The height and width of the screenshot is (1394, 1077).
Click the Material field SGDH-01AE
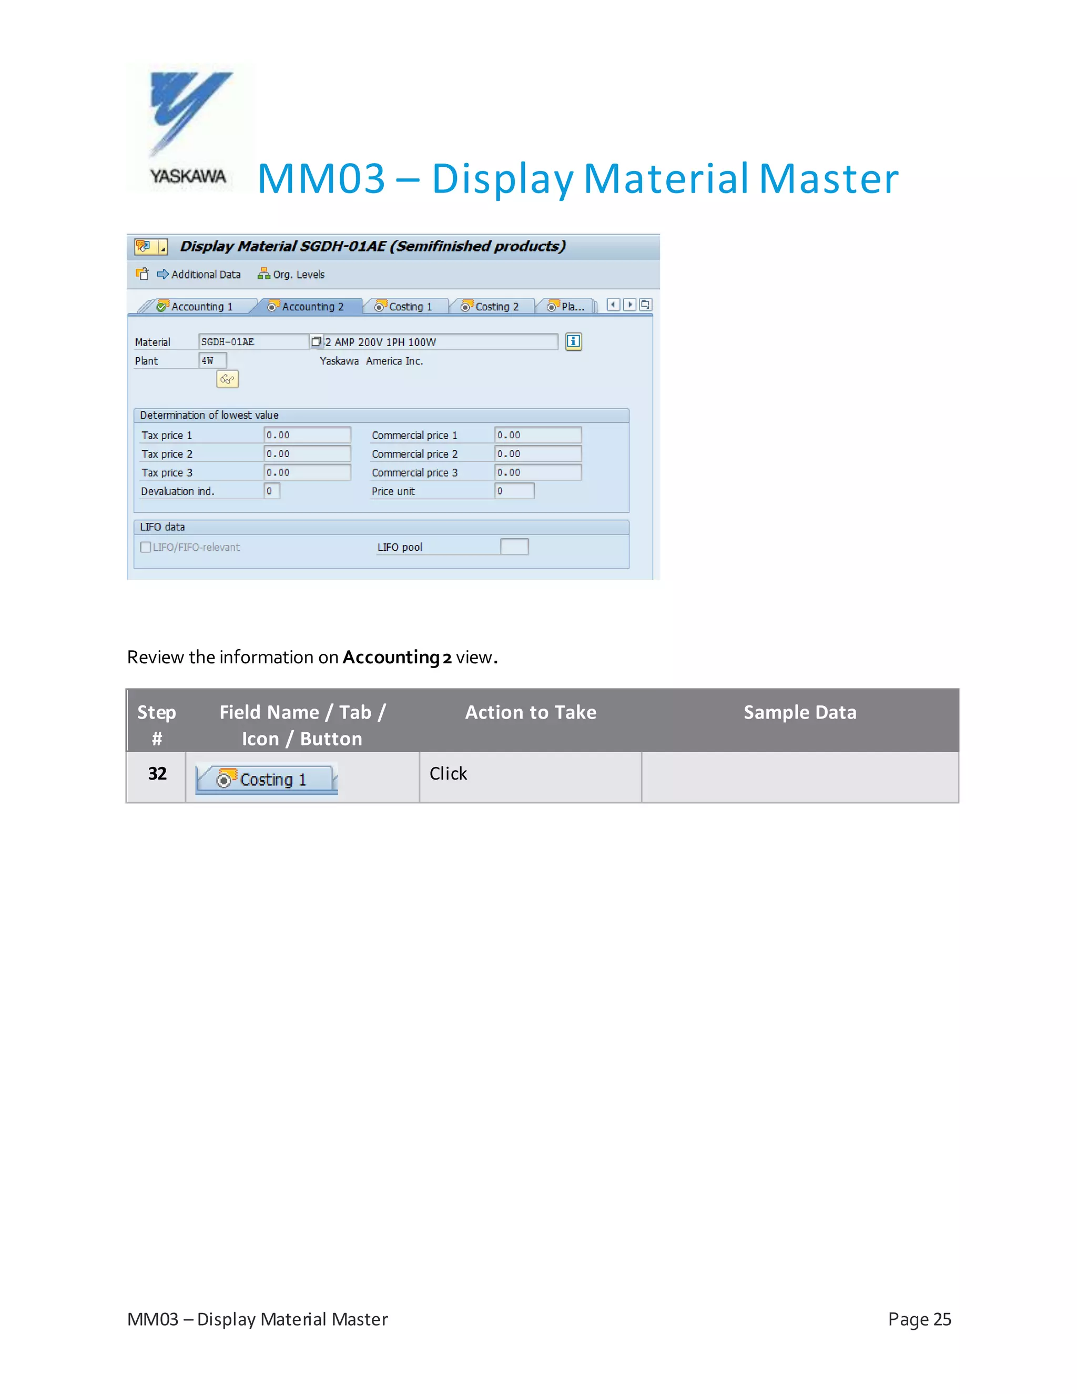253,342
